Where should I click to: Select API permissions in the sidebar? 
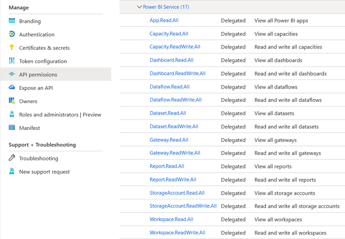(56, 74)
